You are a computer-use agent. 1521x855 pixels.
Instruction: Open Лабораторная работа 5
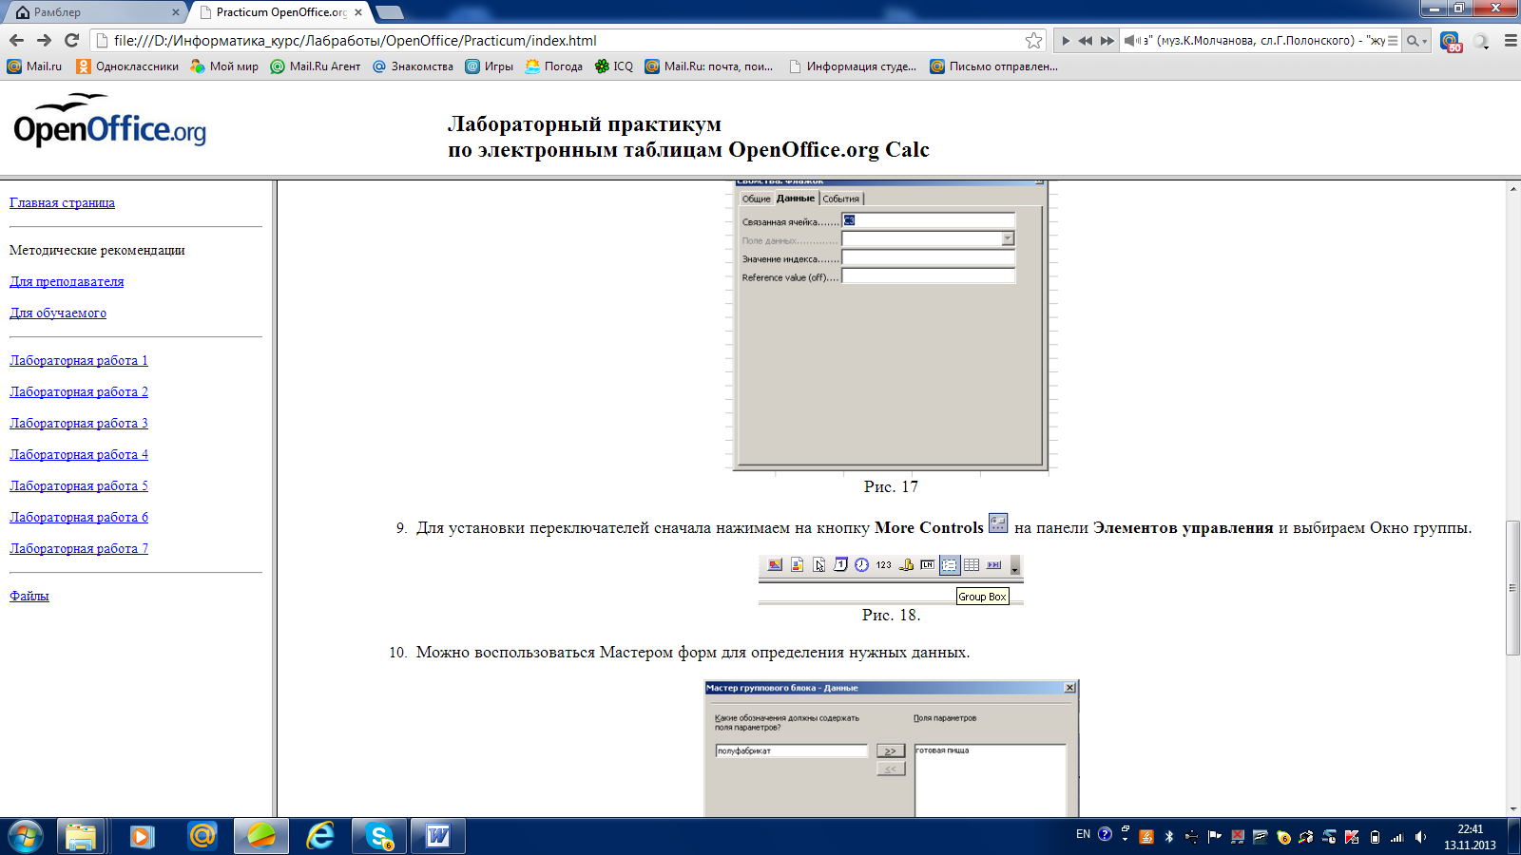click(x=79, y=485)
